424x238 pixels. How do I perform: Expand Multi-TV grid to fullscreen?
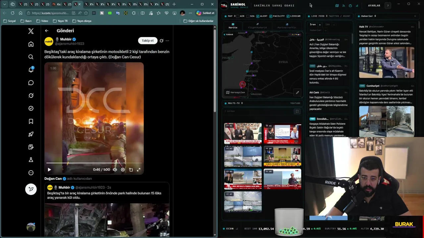(297, 111)
